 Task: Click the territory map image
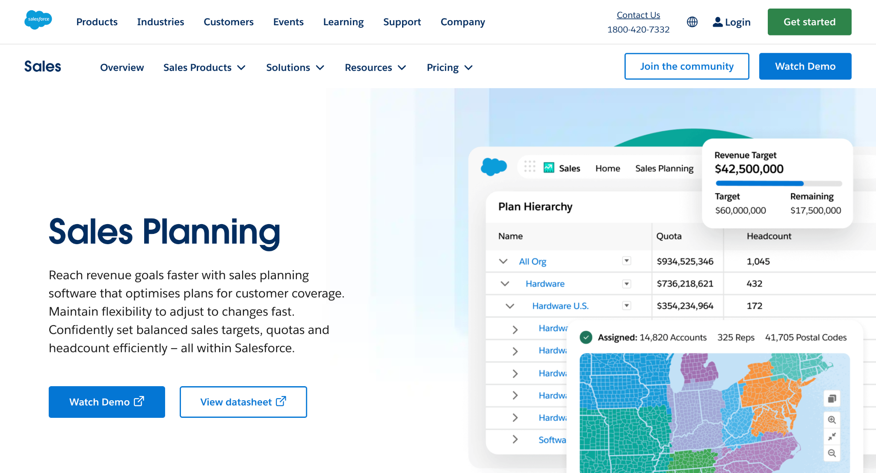(x=714, y=413)
